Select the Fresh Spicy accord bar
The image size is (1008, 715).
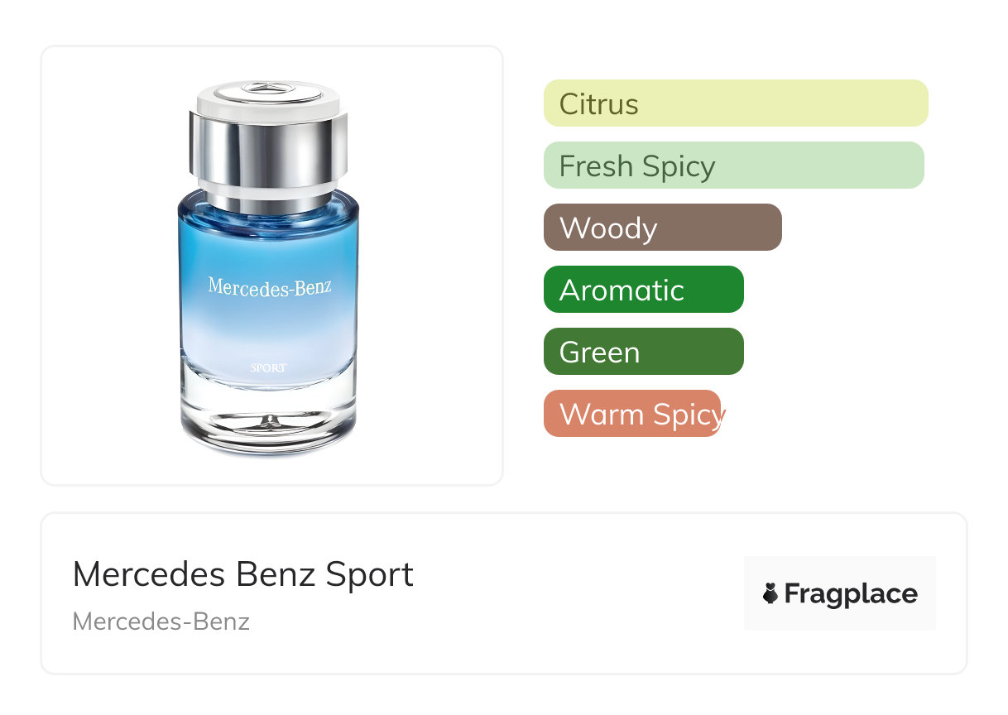[733, 166]
